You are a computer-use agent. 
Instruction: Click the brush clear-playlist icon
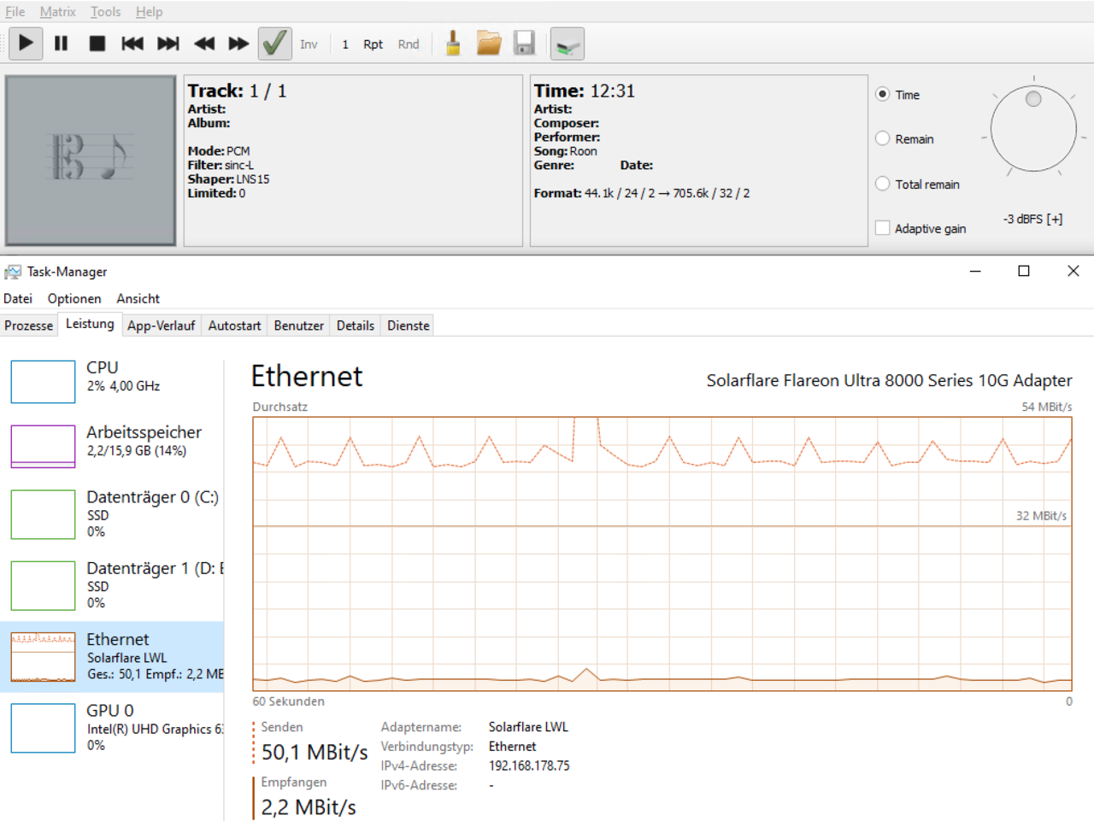[x=453, y=44]
